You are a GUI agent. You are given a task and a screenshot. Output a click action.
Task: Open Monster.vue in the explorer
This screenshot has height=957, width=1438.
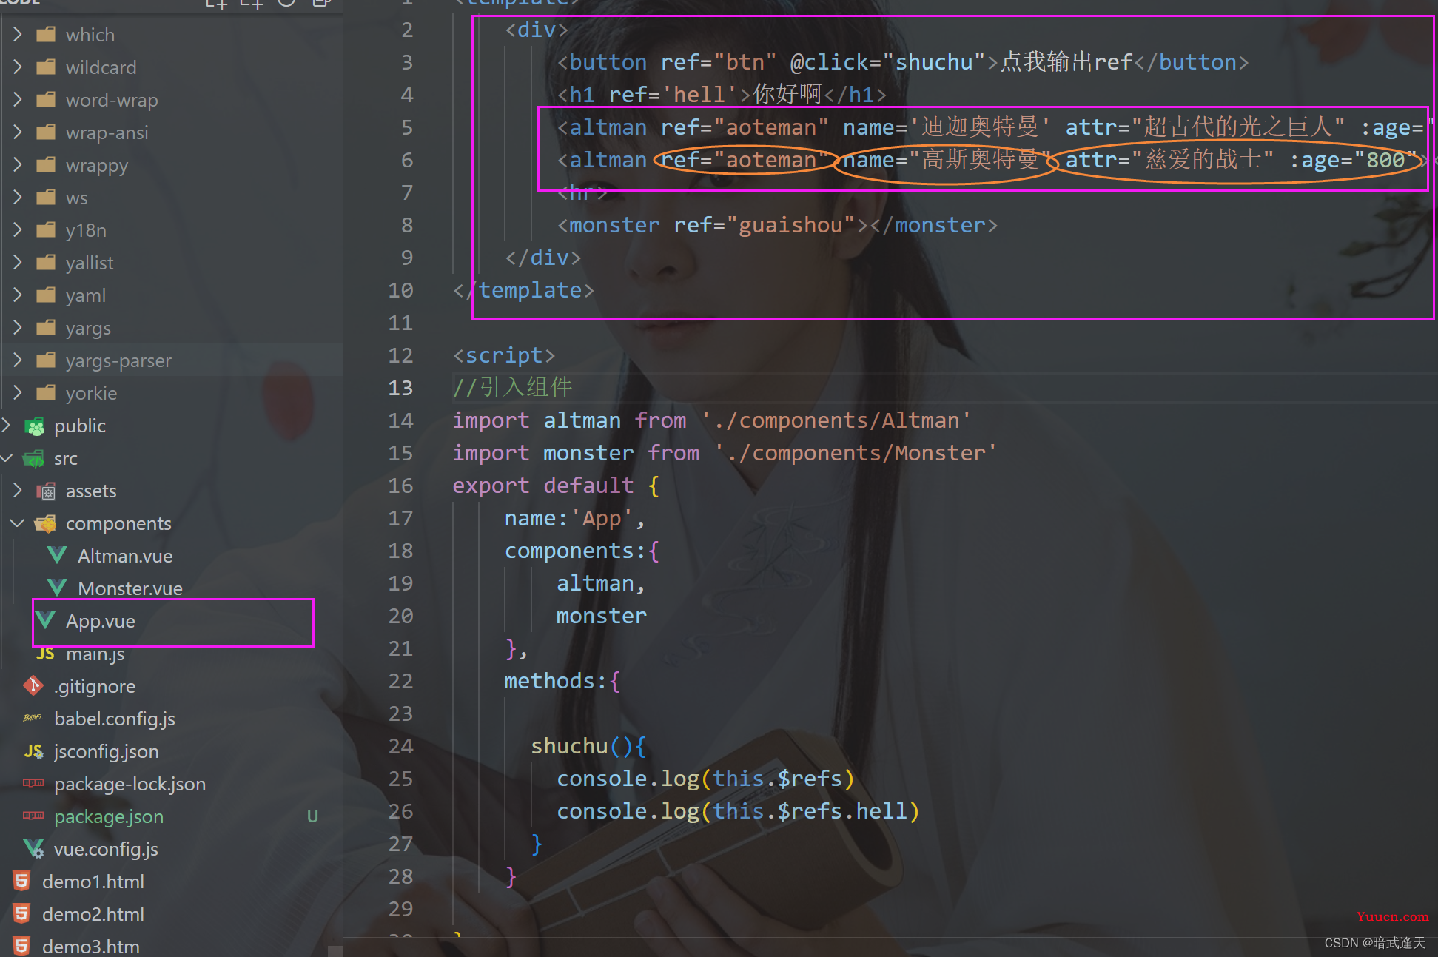pyautogui.click(x=130, y=588)
